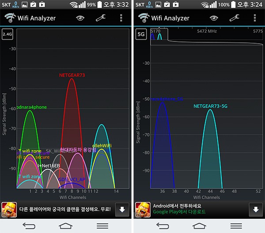Tap the time 오후 3:24 in right status bar
Viewport: 265px width, 233px height.
tap(250, 4)
